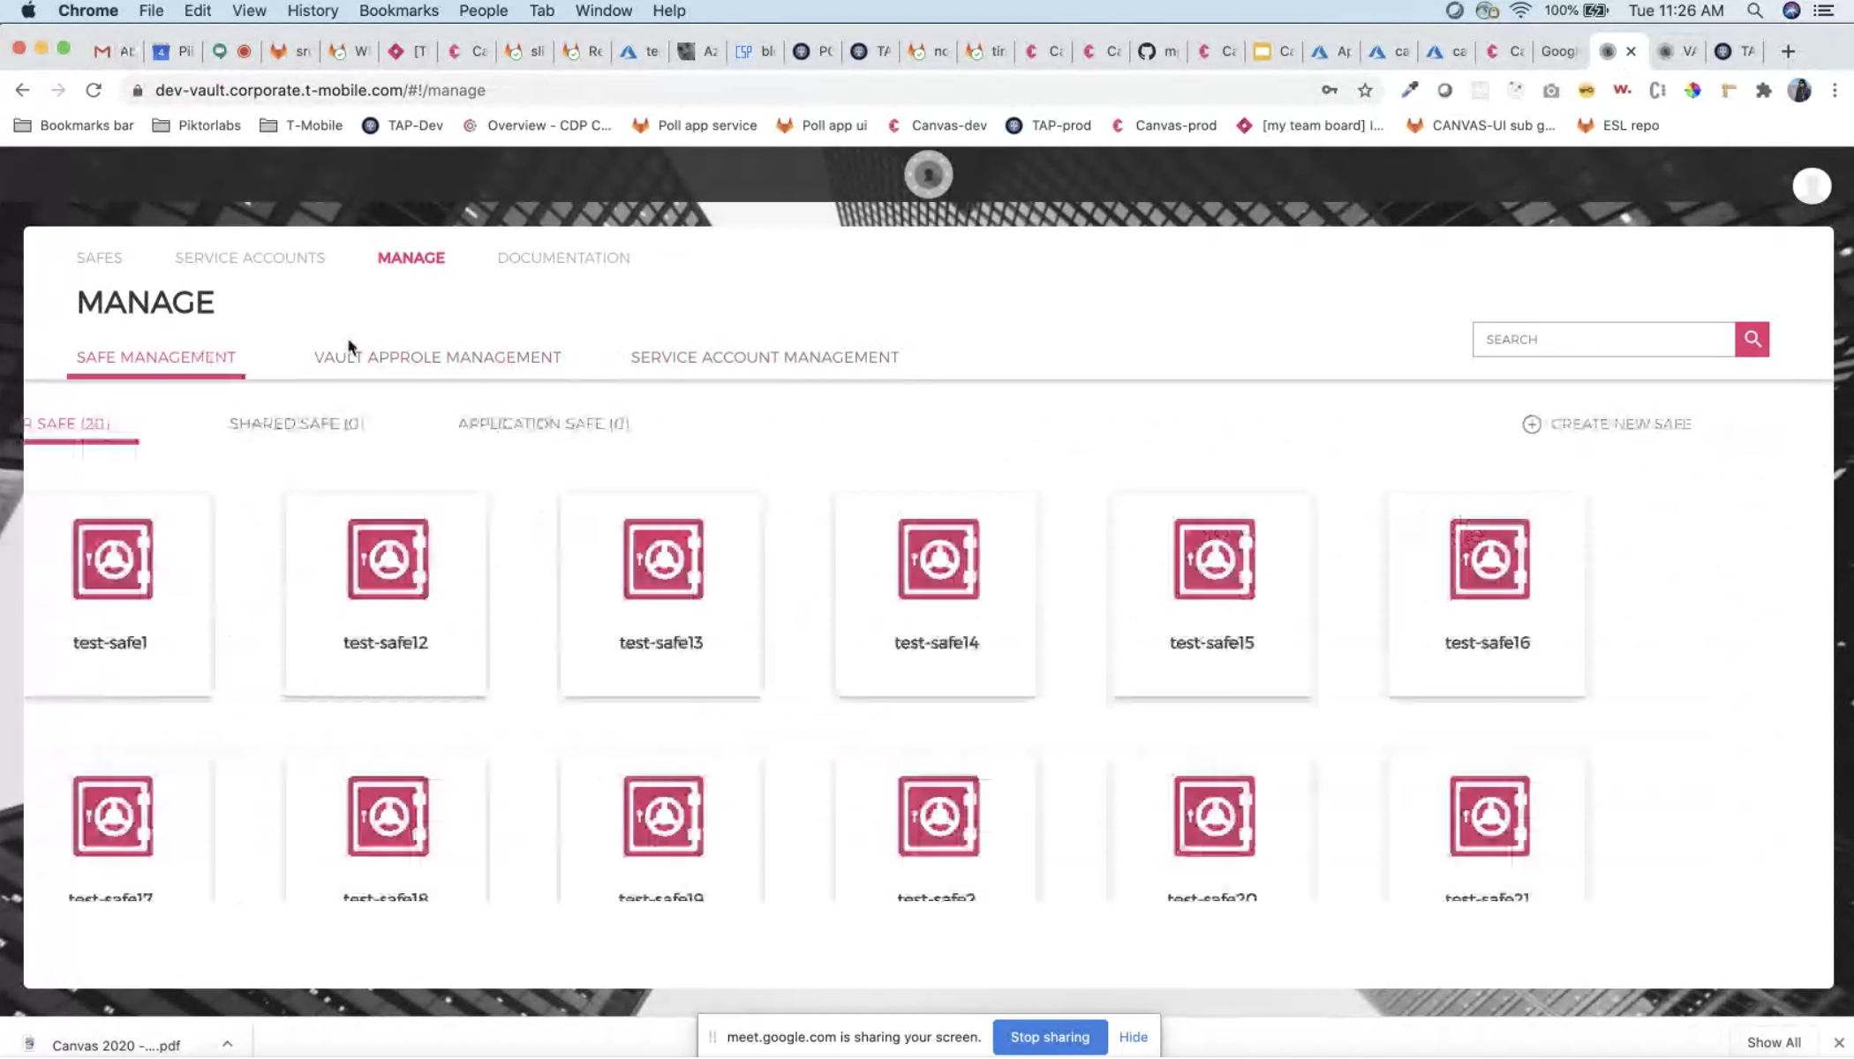Switch to Service Account Management tab

tap(764, 357)
